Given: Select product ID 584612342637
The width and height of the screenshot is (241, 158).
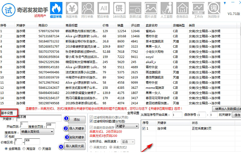Looking at the screenshot, I should pos(49,88).
